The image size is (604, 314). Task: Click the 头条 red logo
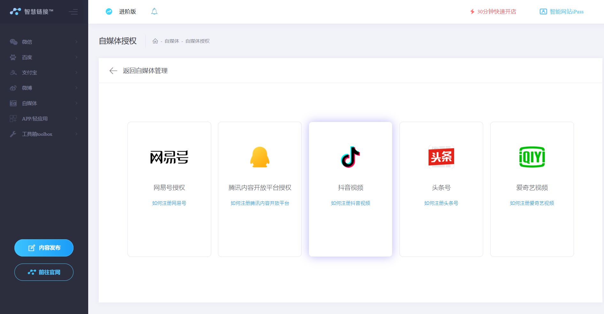pos(441,157)
